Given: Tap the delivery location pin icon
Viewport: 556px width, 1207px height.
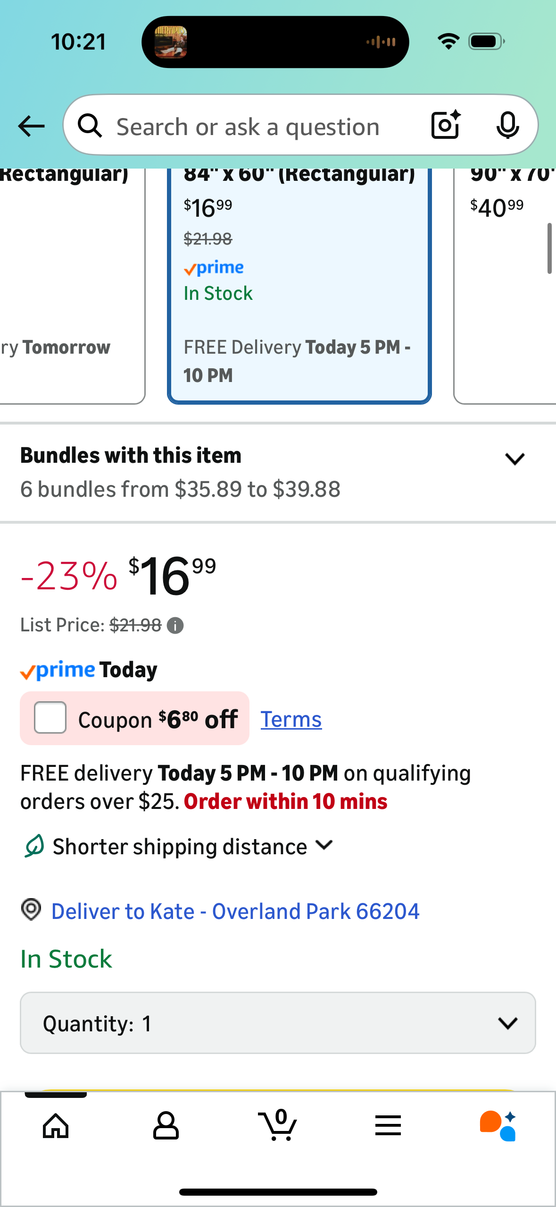Looking at the screenshot, I should [32, 909].
